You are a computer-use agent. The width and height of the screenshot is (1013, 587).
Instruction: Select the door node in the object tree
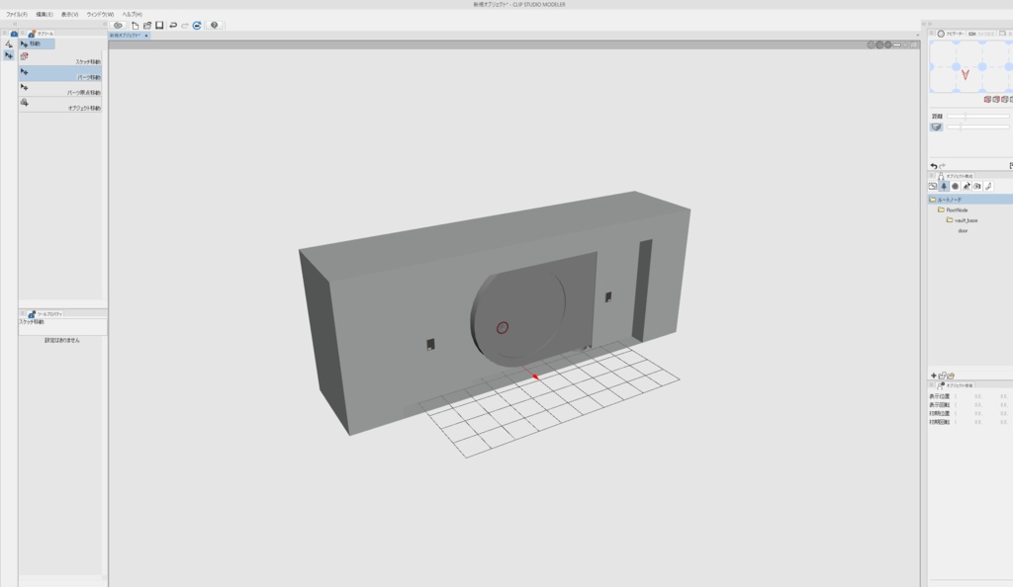point(964,230)
